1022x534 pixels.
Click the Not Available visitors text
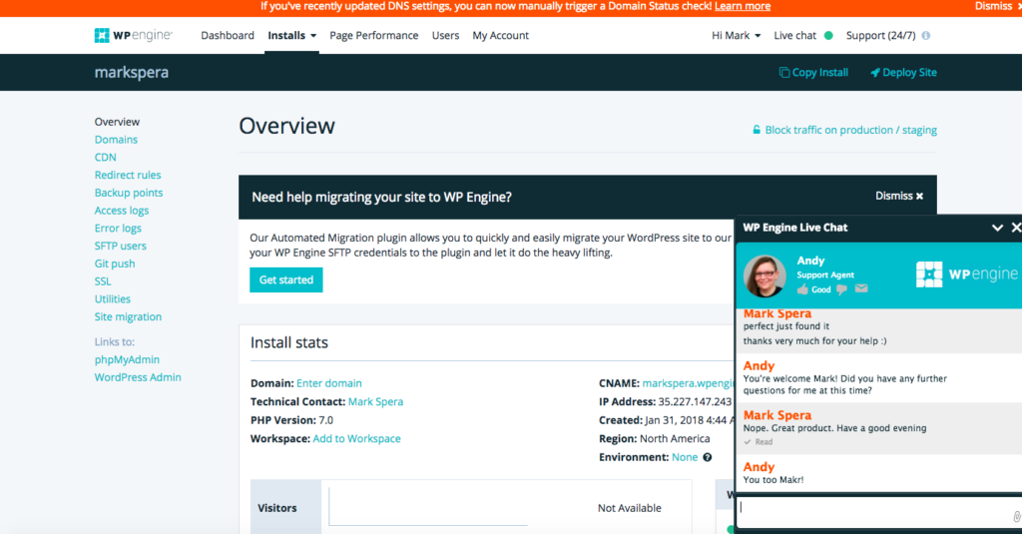(630, 507)
